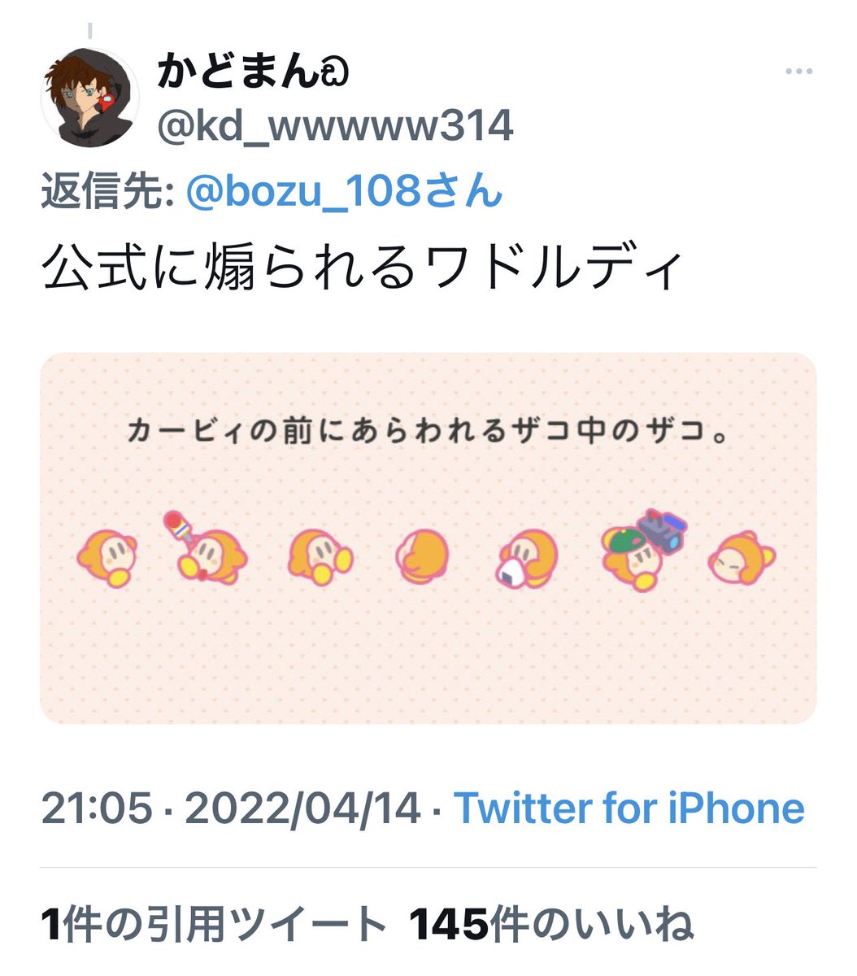Open the @kd_wwwww314 username handle
The width and height of the screenshot is (857, 976).
coord(334,126)
